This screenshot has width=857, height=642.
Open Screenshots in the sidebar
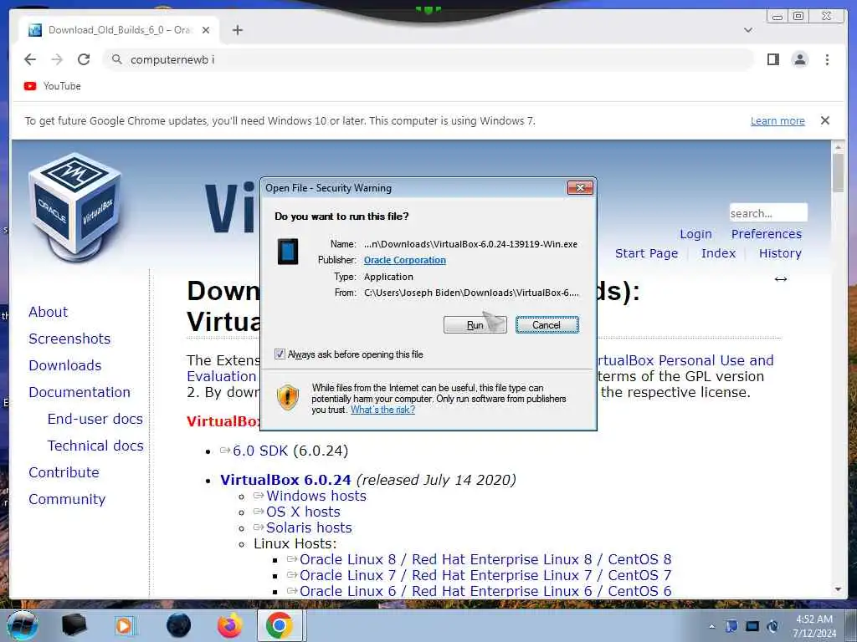69,339
